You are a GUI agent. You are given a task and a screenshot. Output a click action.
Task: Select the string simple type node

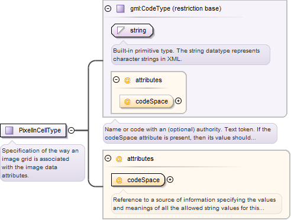tap(132, 31)
